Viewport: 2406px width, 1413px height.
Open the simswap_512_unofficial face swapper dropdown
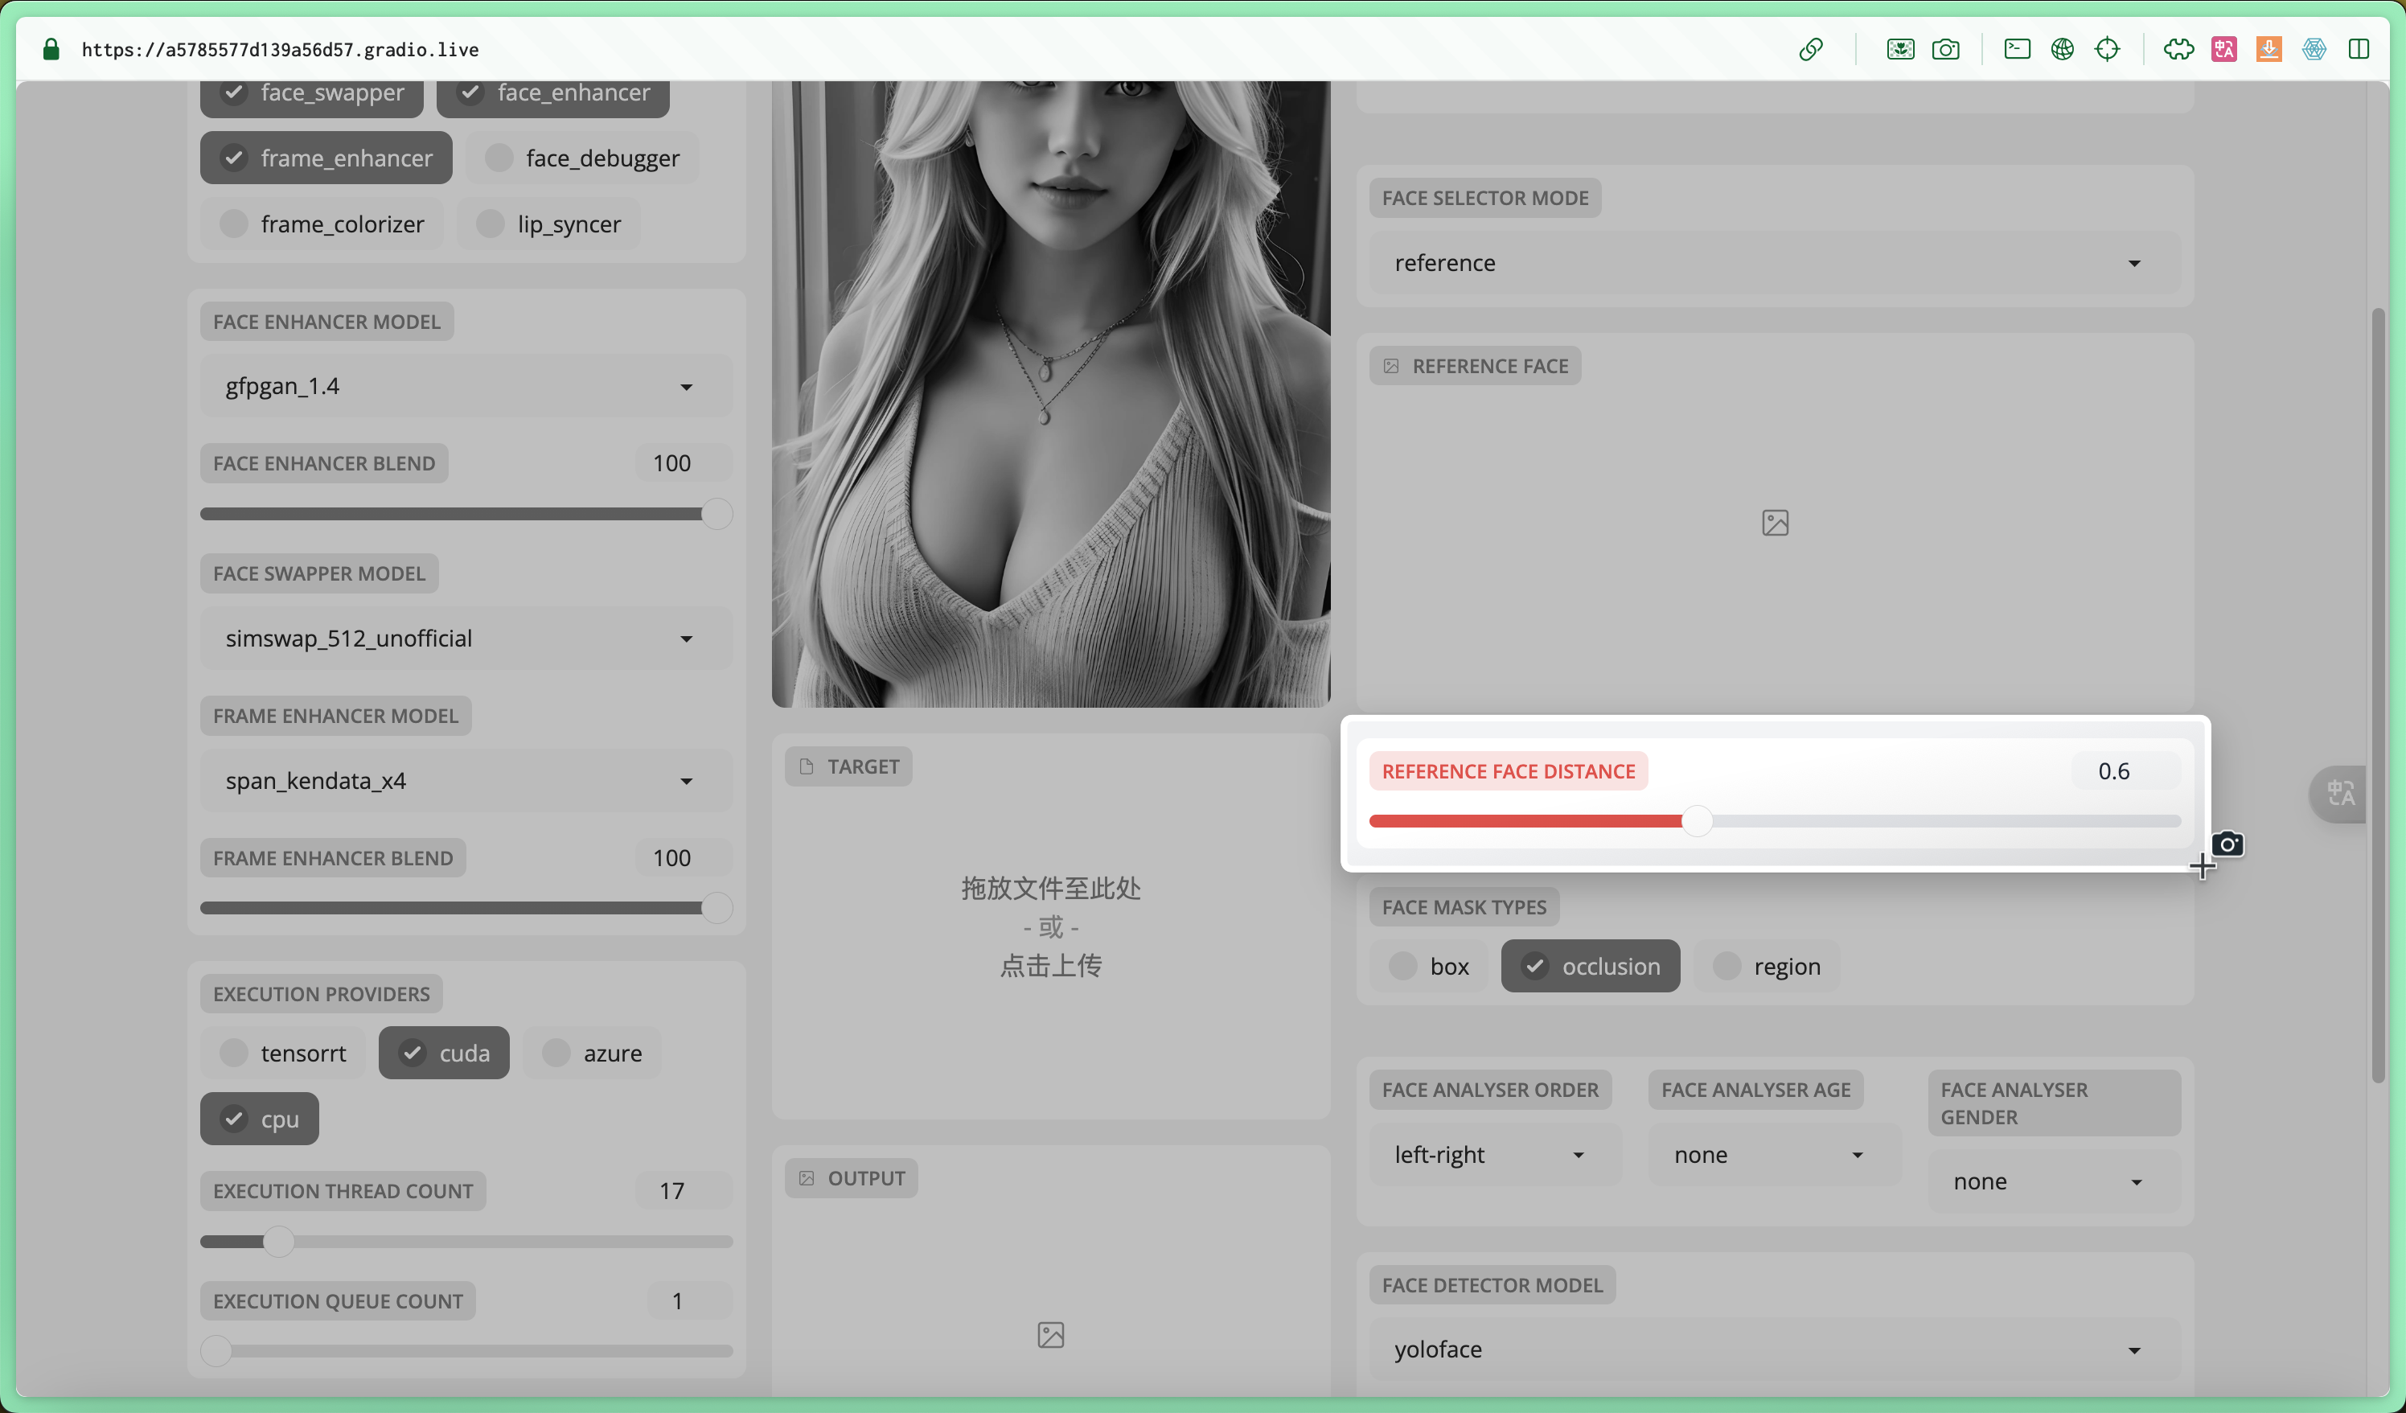(466, 639)
